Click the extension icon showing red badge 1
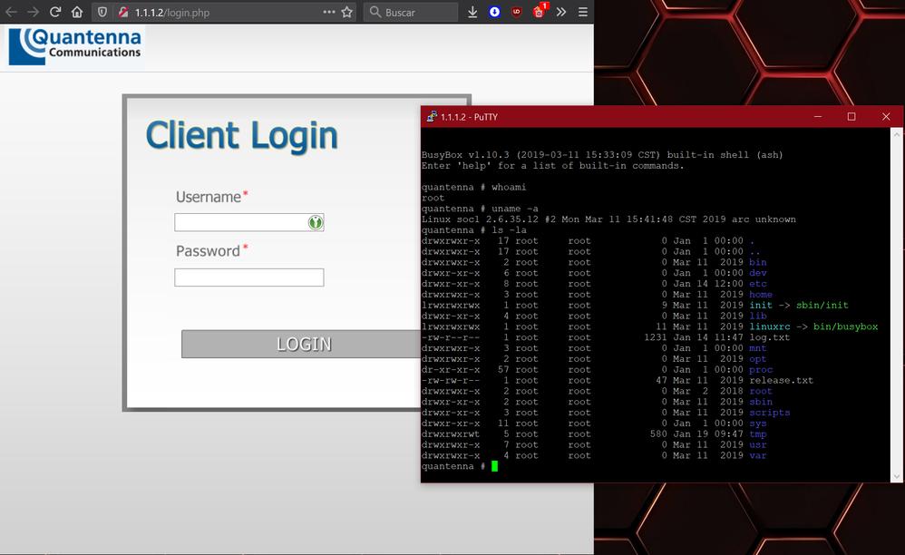Viewport: 905px width, 555px height. 537,12
